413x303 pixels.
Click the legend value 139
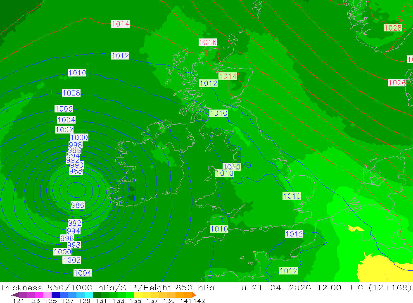[169, 301]
